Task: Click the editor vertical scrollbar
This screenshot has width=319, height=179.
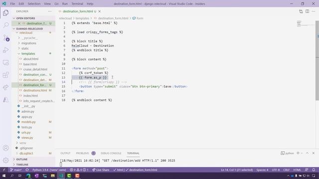Action: (317, 60)
